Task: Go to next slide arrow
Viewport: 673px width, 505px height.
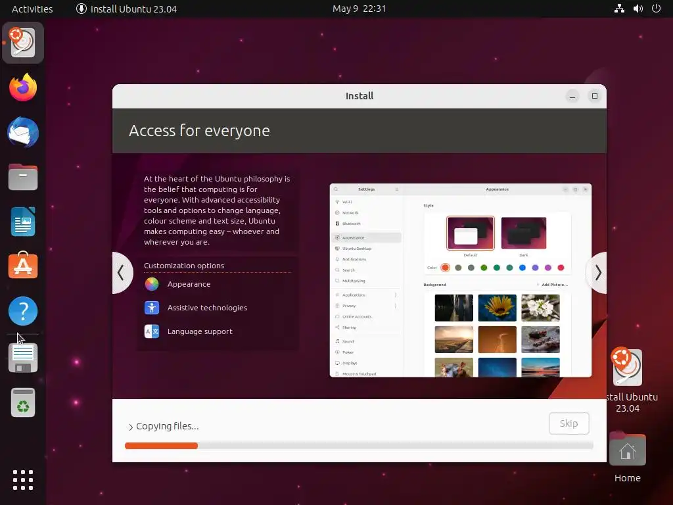Action: 597,273
